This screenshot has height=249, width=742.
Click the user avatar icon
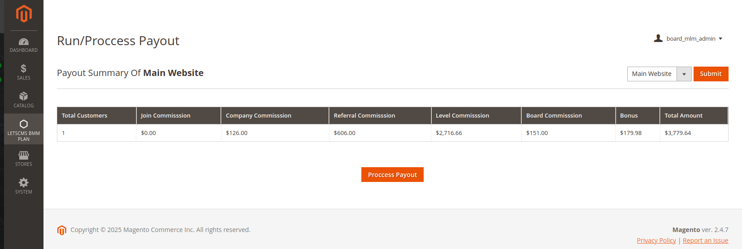[658, 38]
